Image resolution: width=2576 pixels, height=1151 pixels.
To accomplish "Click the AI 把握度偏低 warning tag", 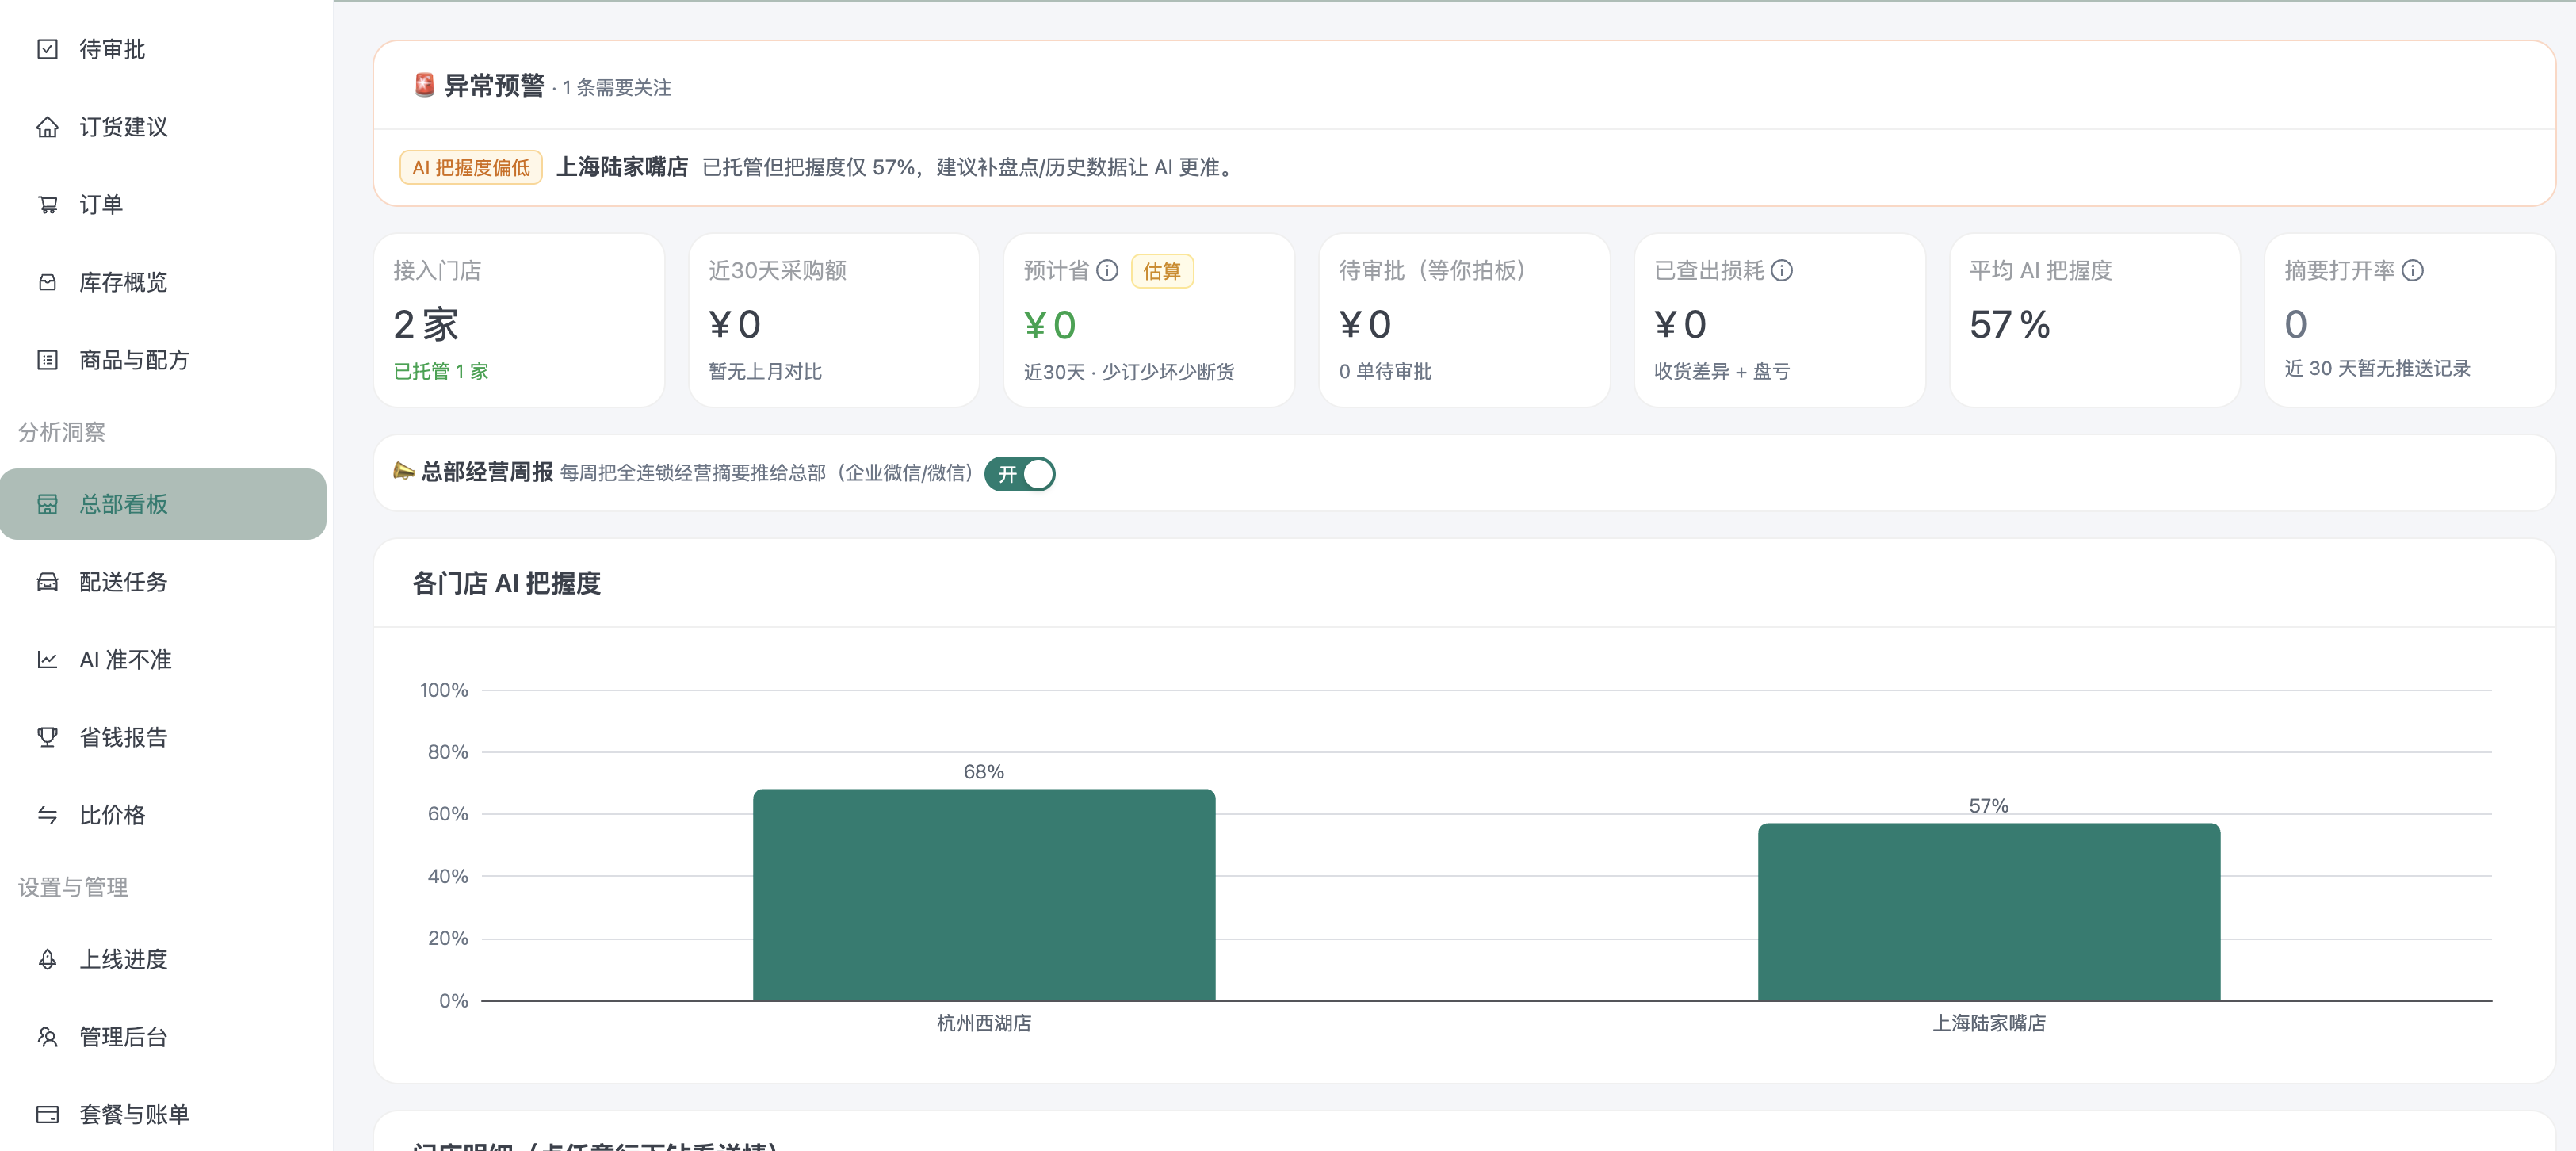I will [x=471, y=167].
